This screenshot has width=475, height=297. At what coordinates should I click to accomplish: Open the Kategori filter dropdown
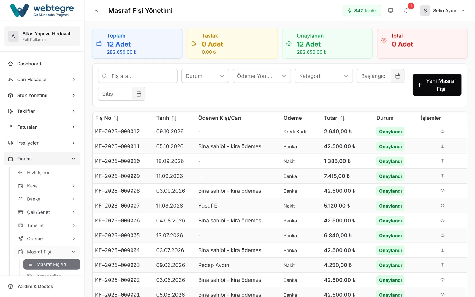(x=324, y=76)
